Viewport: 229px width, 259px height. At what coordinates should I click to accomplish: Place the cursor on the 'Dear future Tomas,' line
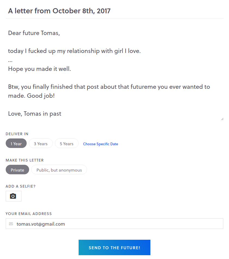34,33
